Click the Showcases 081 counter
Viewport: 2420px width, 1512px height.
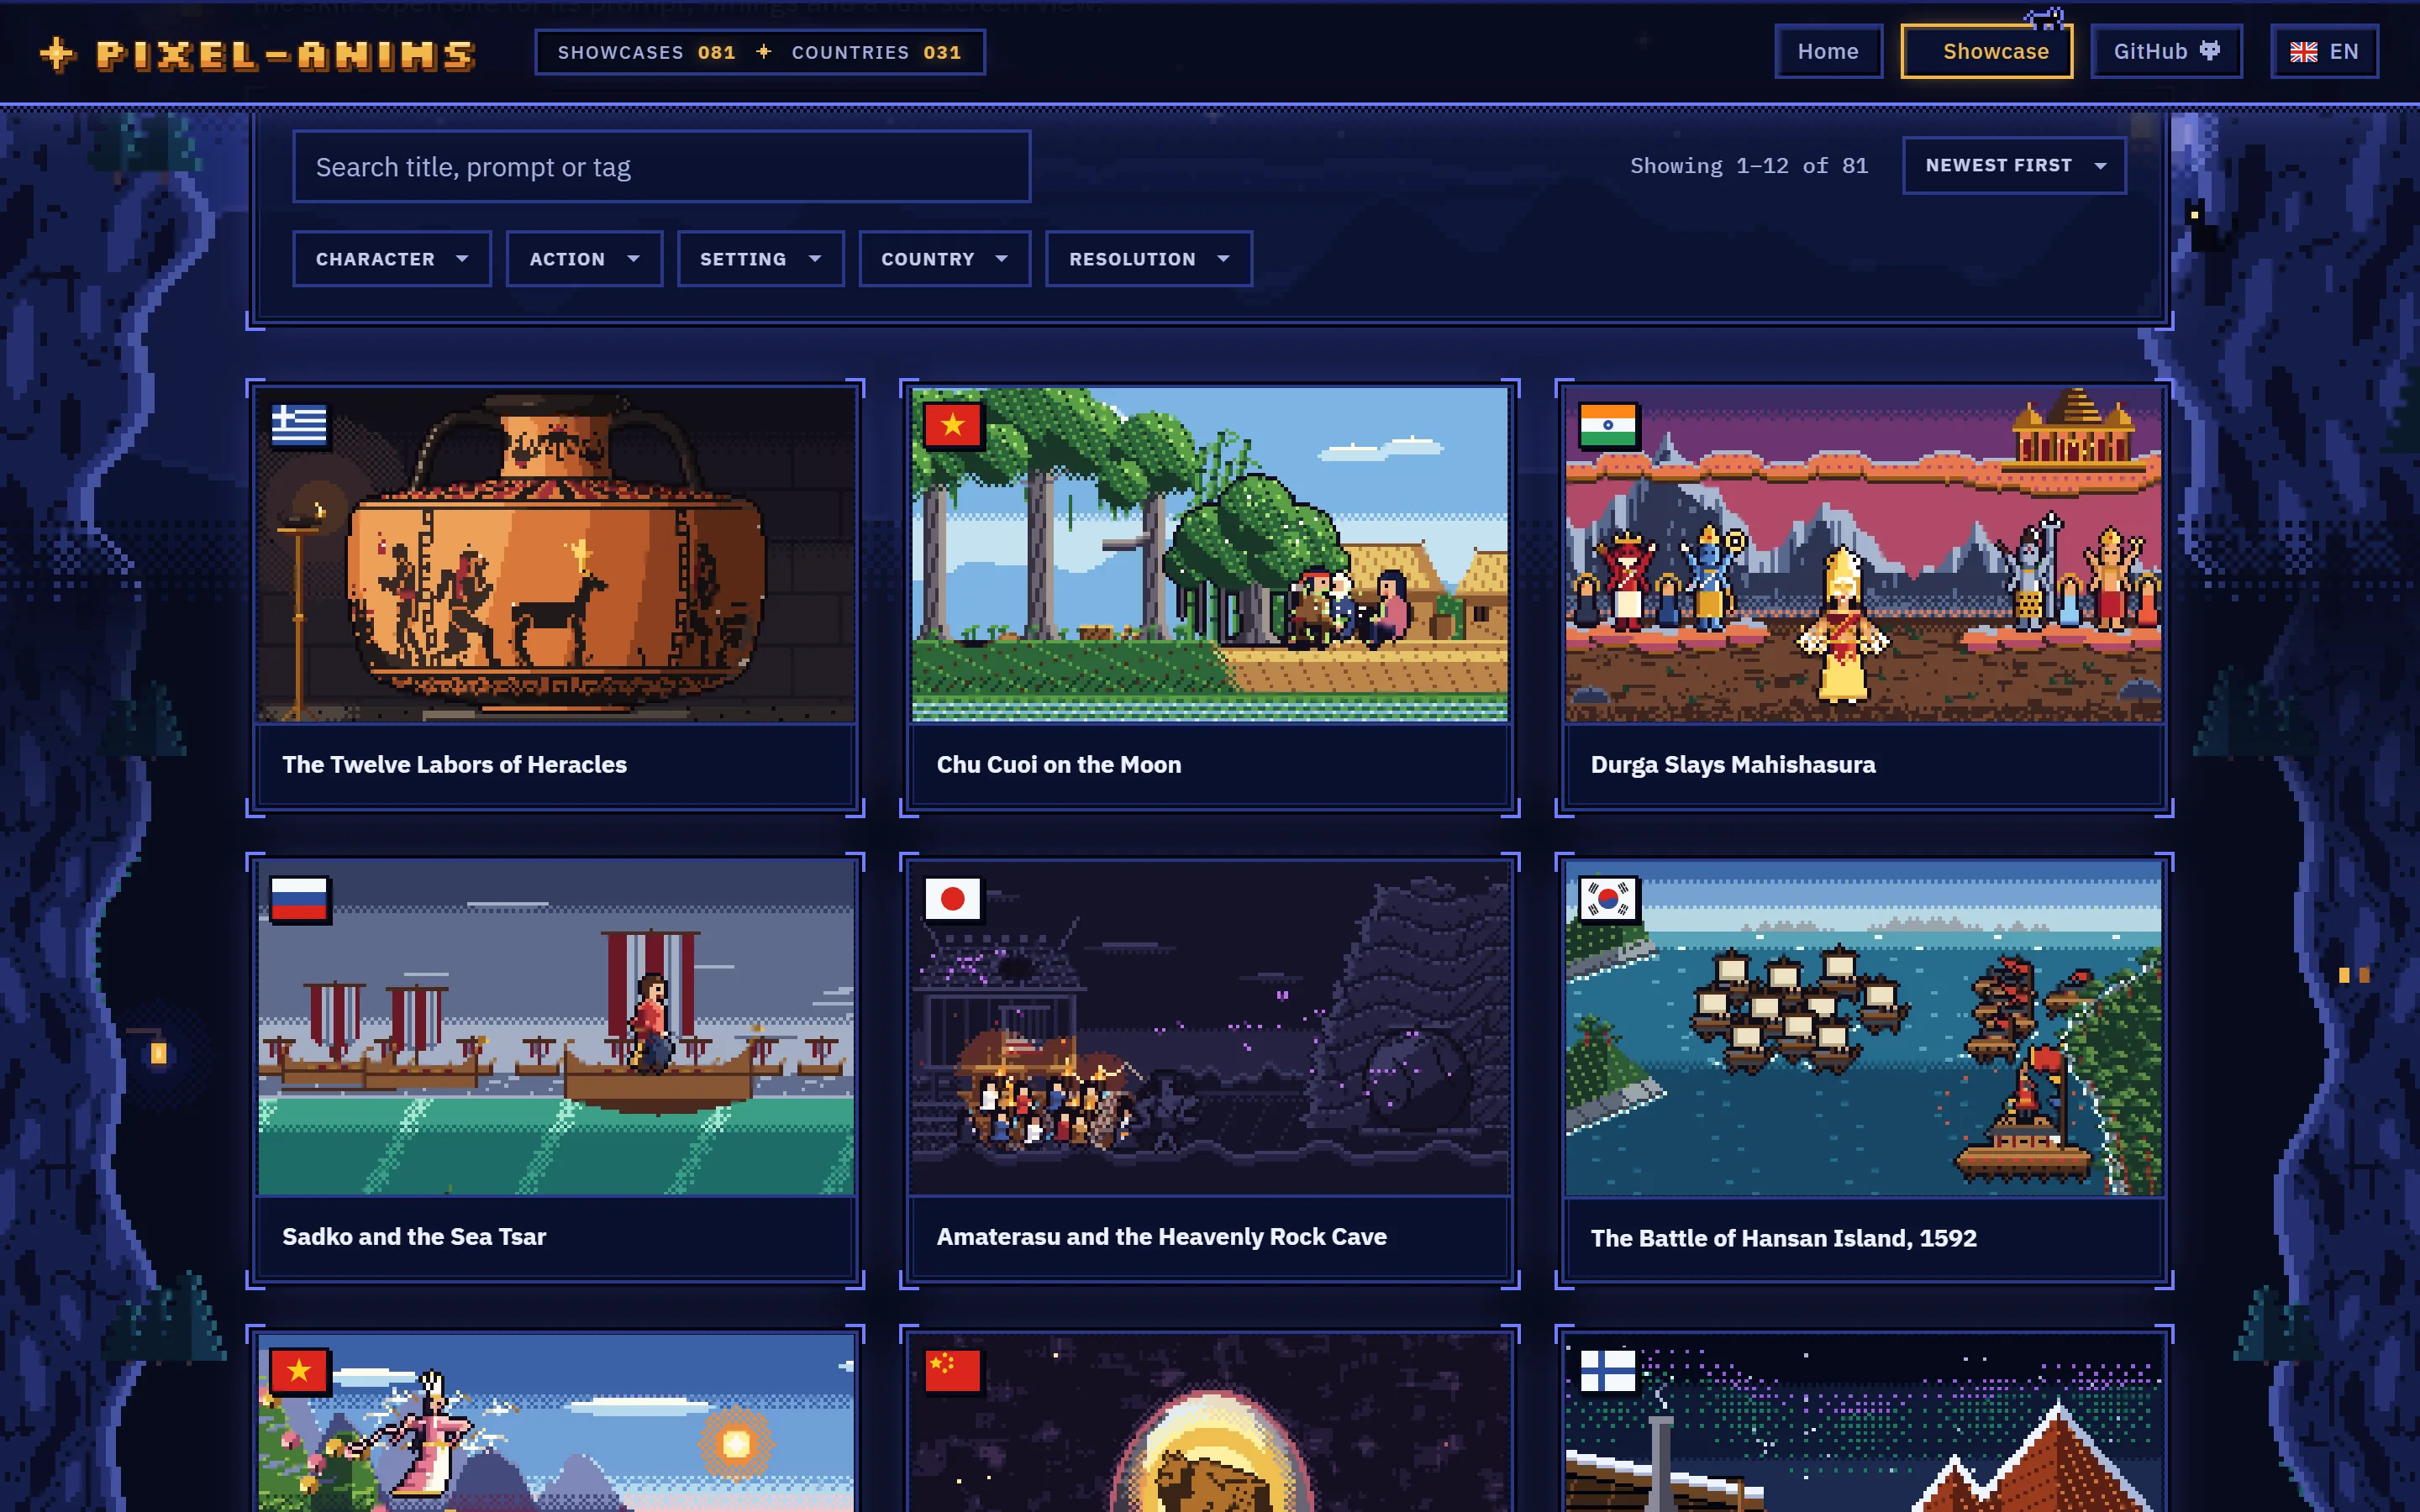pyautogui.click(x=646, y=52)
